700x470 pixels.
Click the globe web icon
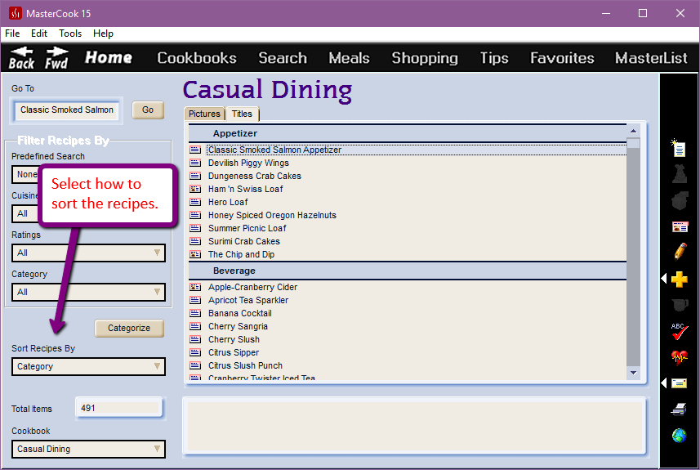679,435
